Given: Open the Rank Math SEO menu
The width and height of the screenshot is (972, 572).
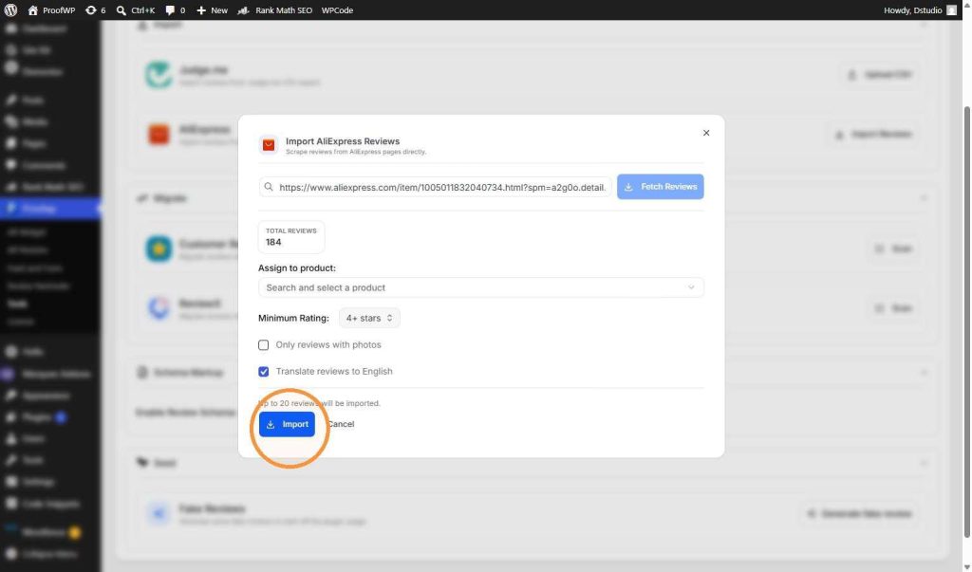Looking at the screenshot, I should tap(275, 9).
